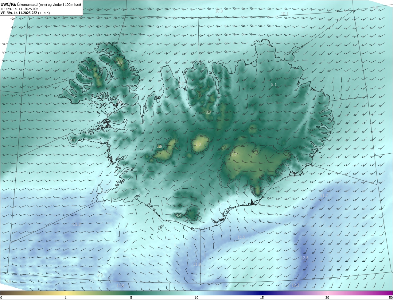Click the "VT: Fös. 14.11.2025 23Z (+14 h)" line
The height and width of the screenshot is (300, 393).
click(25, 13)
